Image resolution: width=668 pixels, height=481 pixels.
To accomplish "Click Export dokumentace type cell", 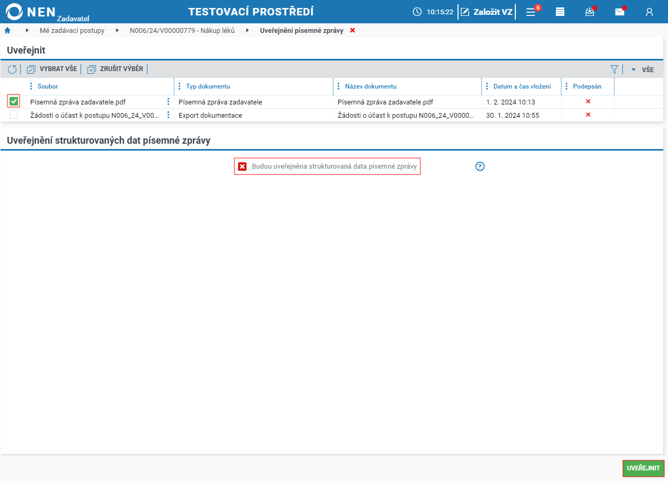I will tap(210, 115).
